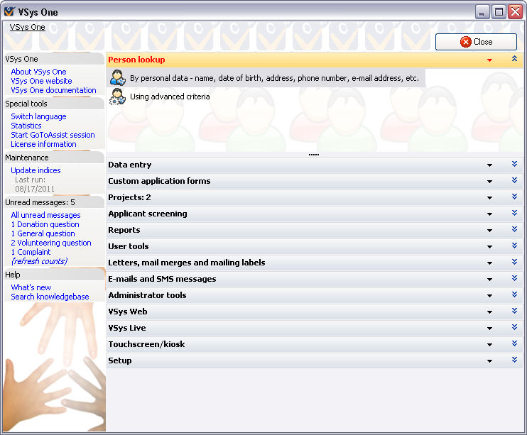Screen dimensions: 527x435
Task: Expand the VSys Web panel with the double chevron
Action: (514, 311)
